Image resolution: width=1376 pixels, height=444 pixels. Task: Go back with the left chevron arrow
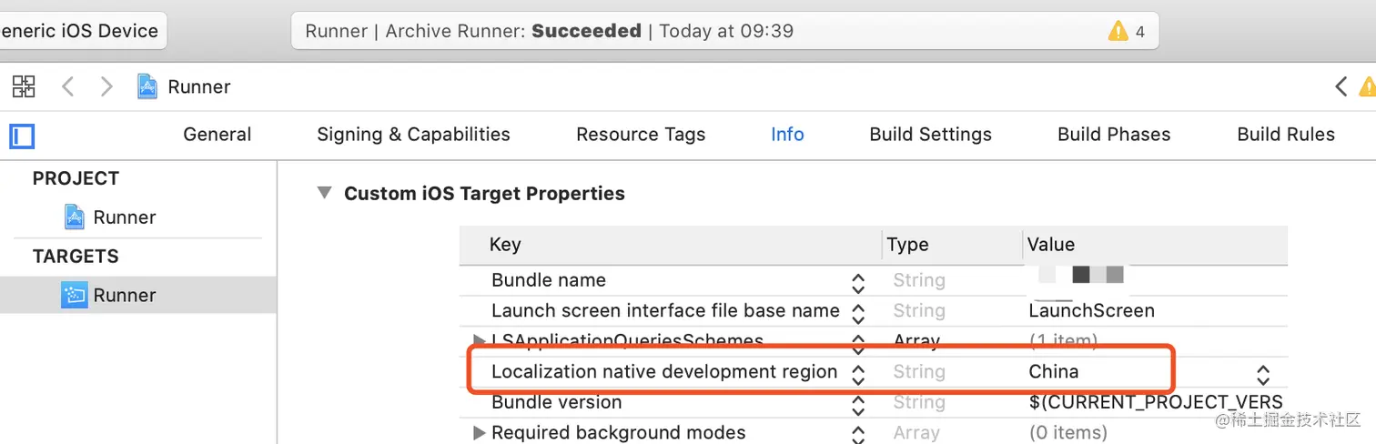point(67,86)
